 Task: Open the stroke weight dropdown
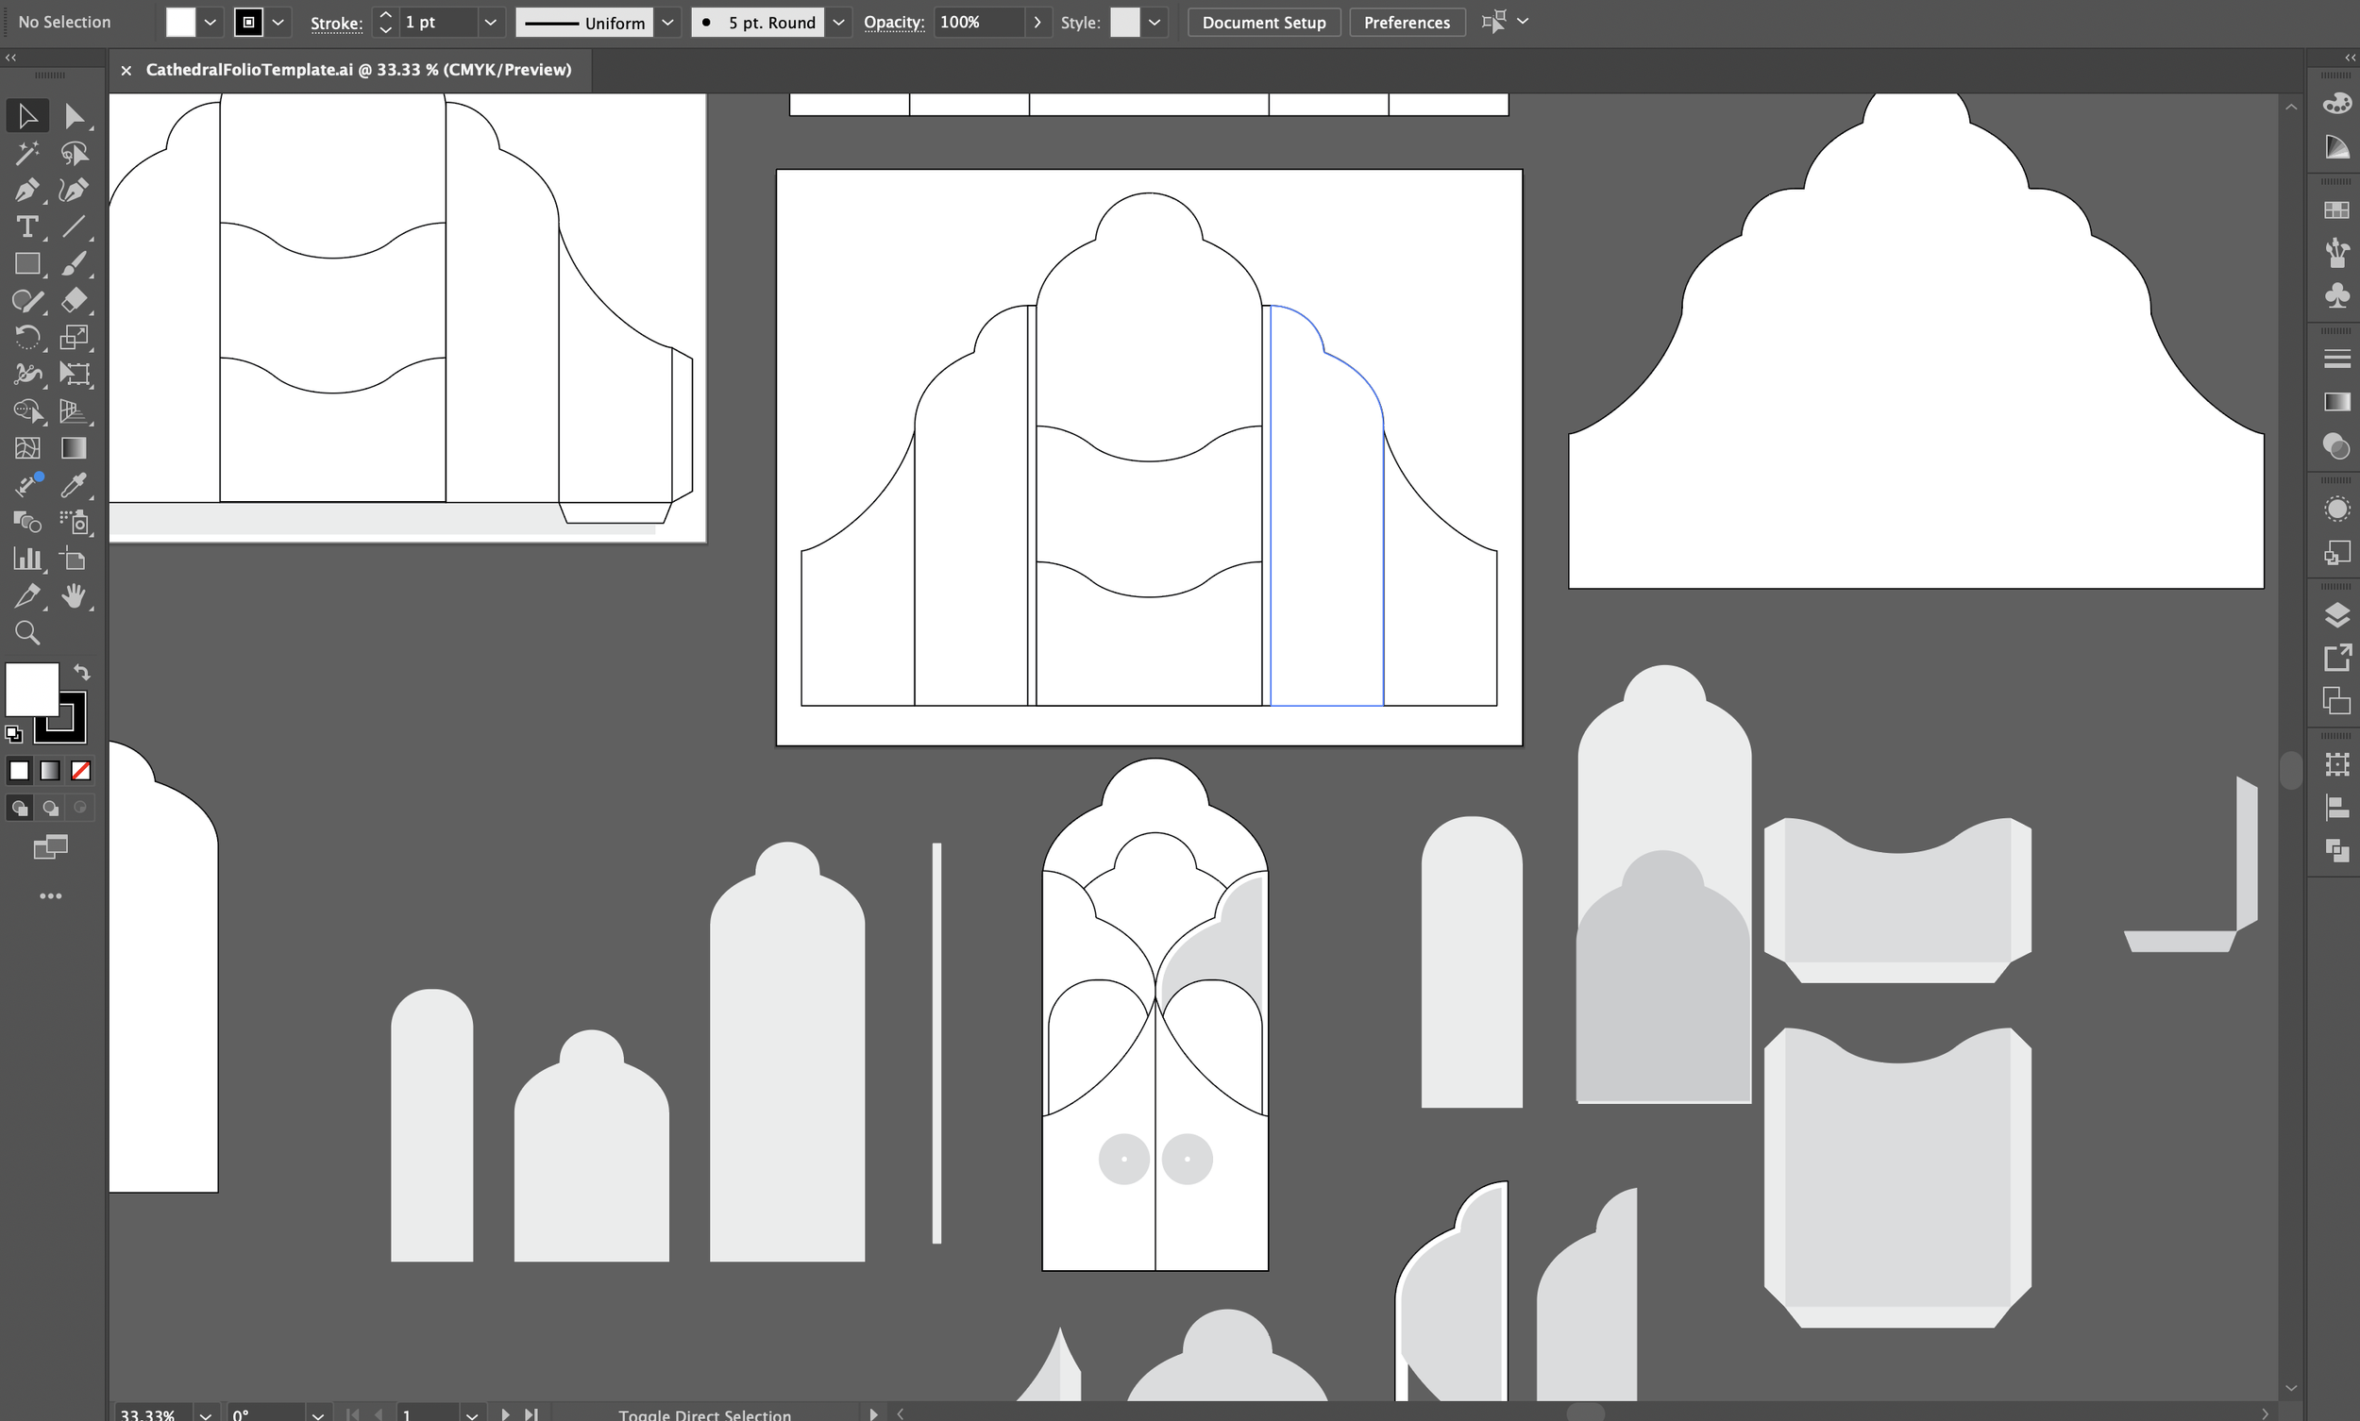coord(490,22)
